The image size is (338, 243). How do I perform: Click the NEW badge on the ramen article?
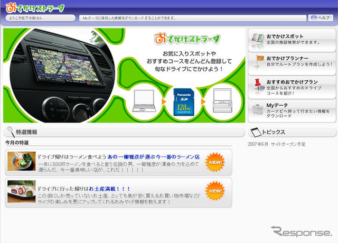tap(215, 162)
